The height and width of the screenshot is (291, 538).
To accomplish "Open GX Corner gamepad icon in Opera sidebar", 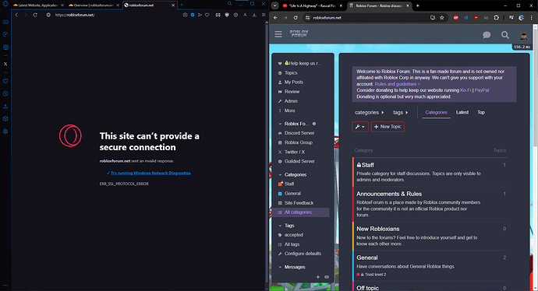I will pyautogui.click(x=5, y=22).
